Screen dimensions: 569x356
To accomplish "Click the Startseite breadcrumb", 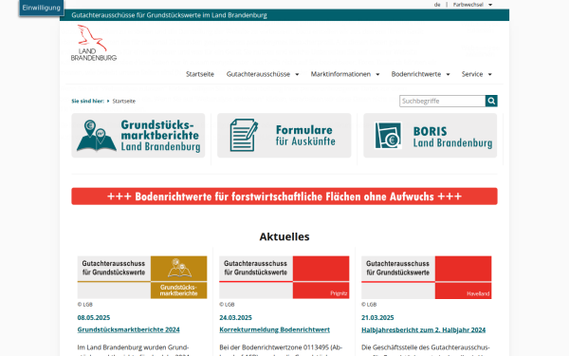I will point(123,101).
